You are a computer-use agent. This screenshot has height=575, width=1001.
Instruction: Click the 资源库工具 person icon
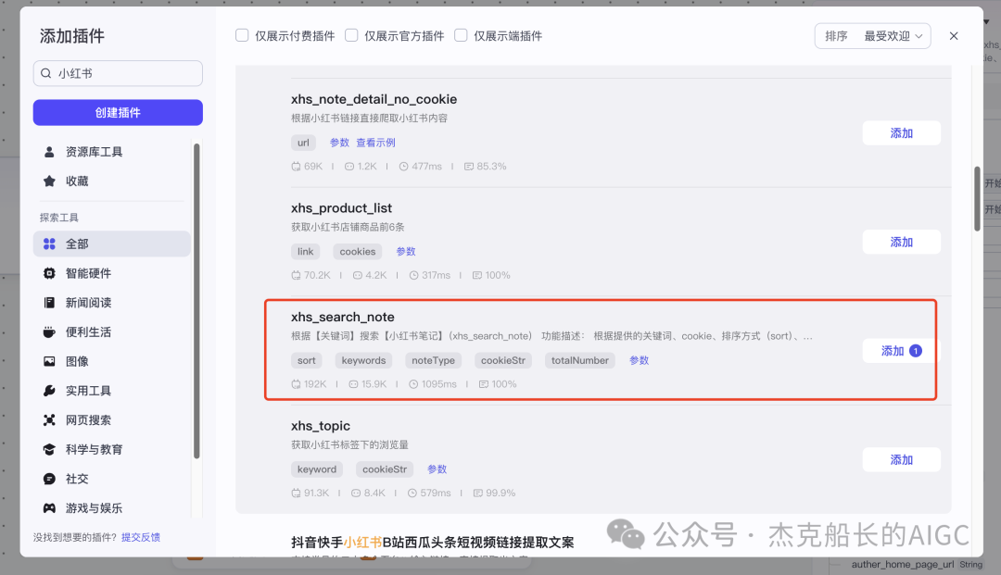[x=49, y=152]
